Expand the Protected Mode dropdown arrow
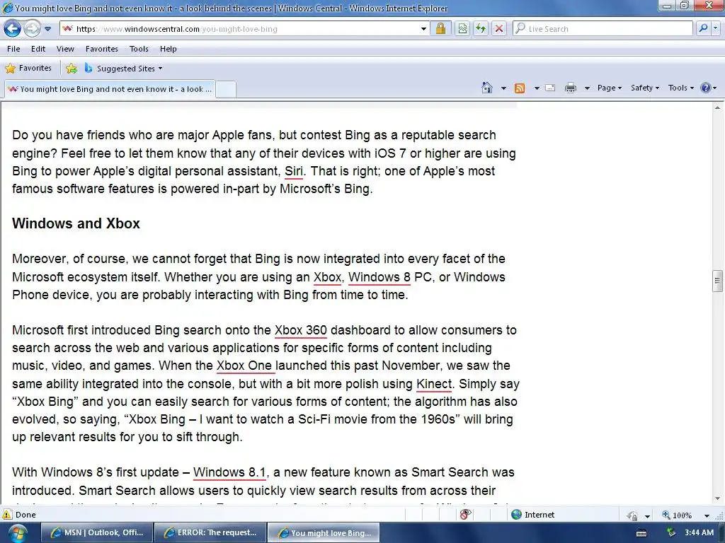Screen dimensions: 725x543 point(647,515)
